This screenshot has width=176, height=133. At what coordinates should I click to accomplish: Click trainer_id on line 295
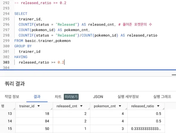29,19
